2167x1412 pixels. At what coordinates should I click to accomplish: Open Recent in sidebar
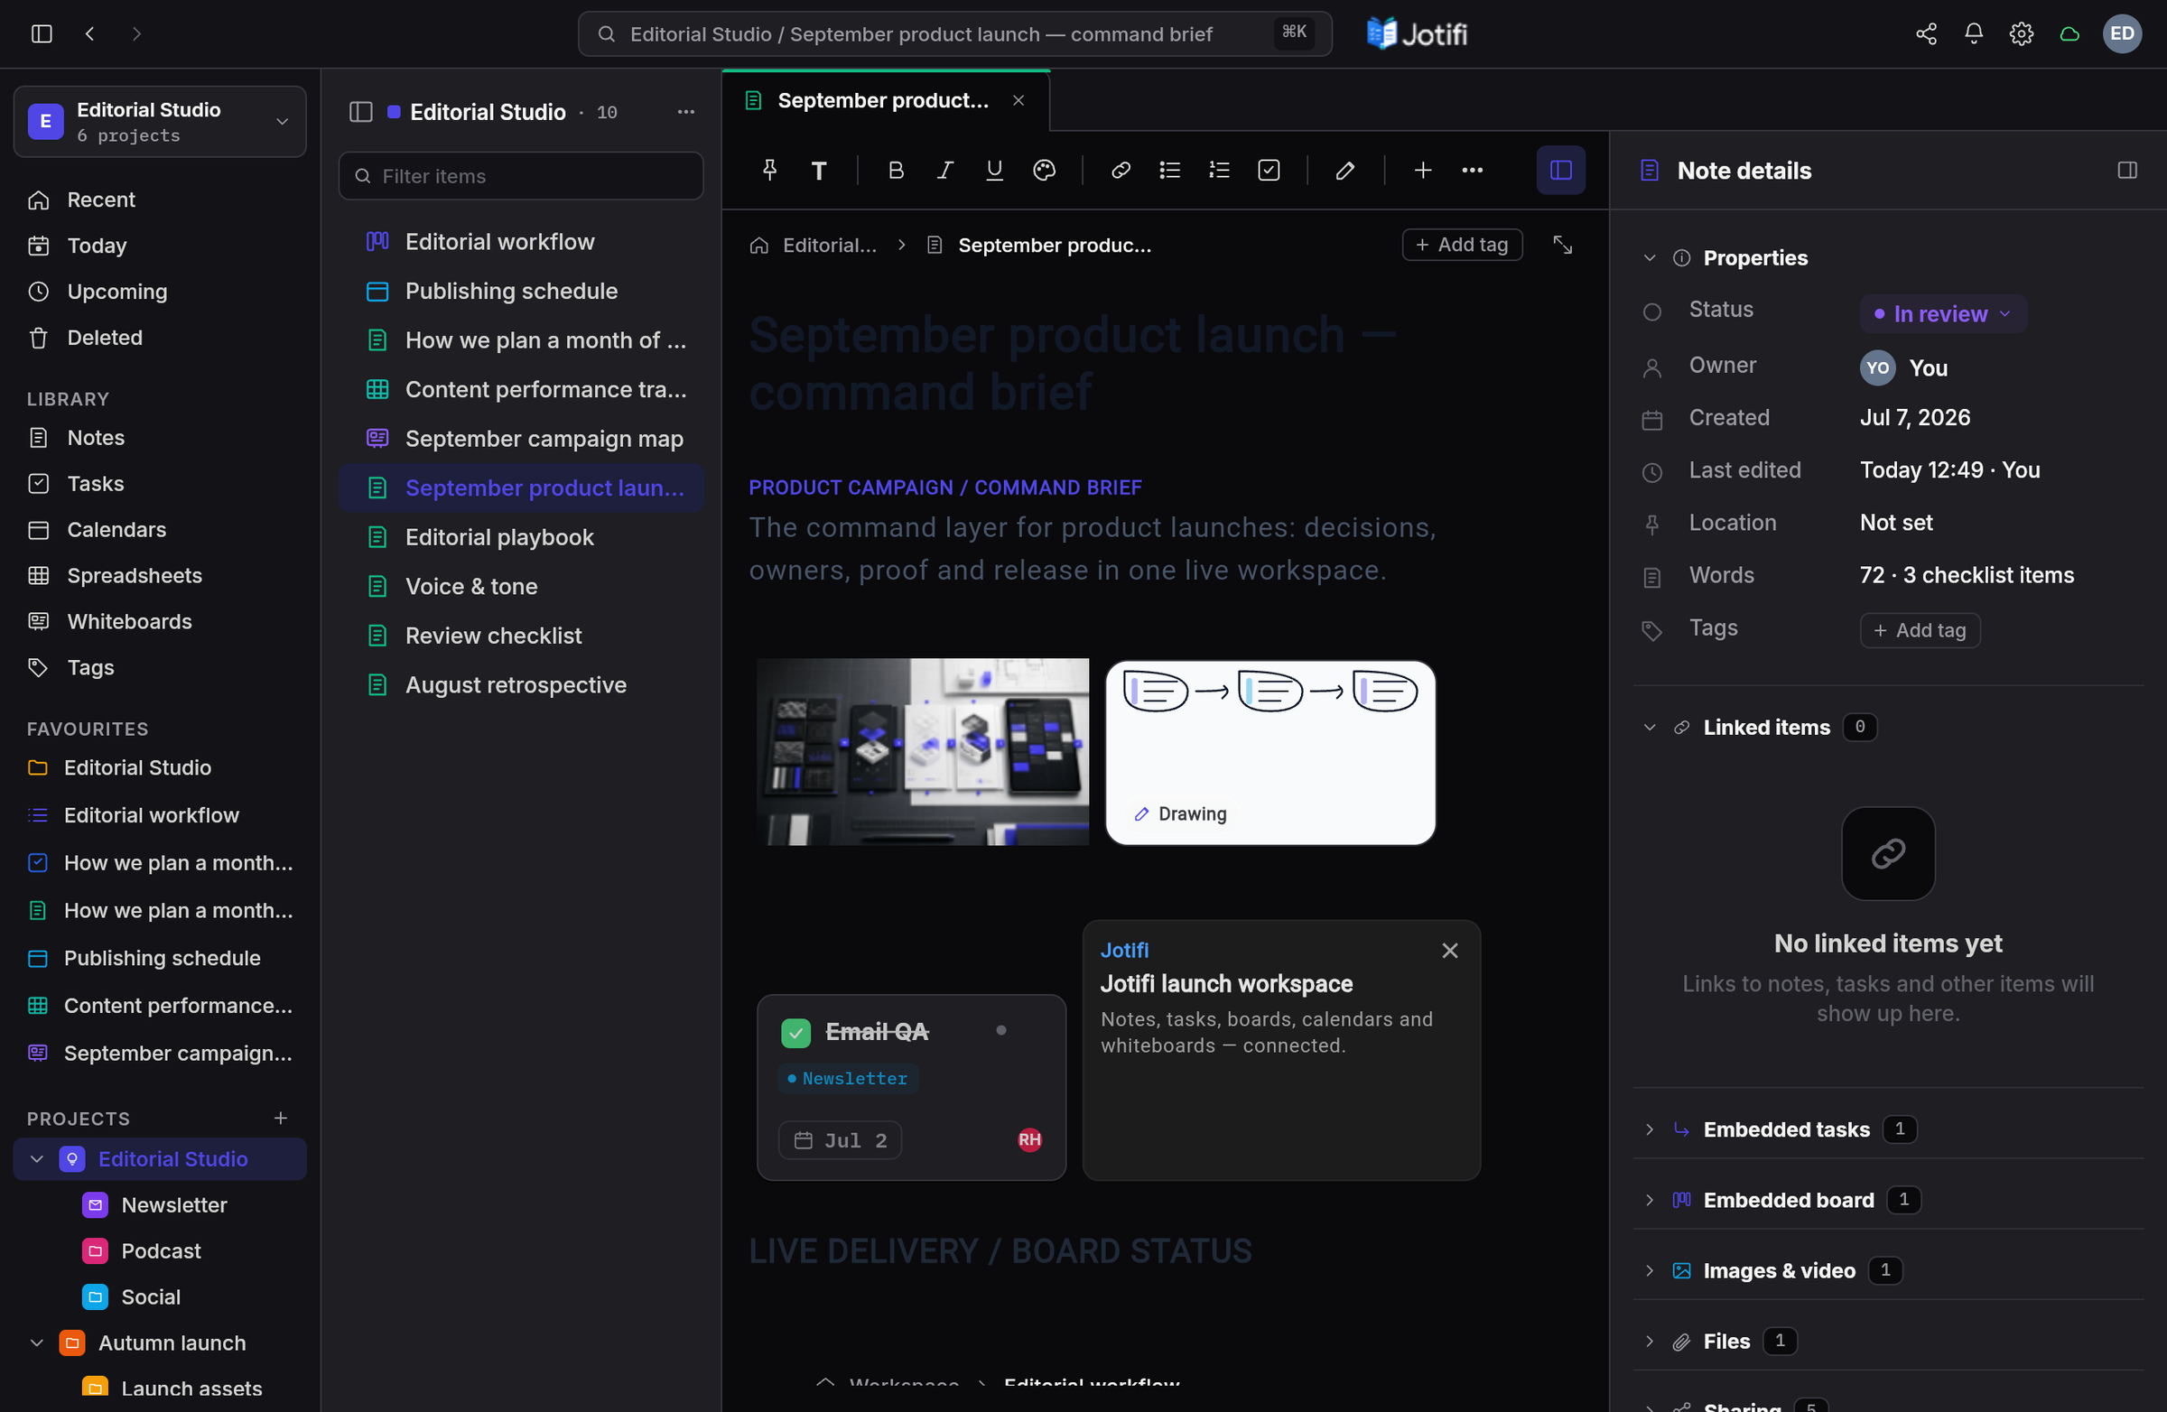pyautogui.click(x=159, y=200)
